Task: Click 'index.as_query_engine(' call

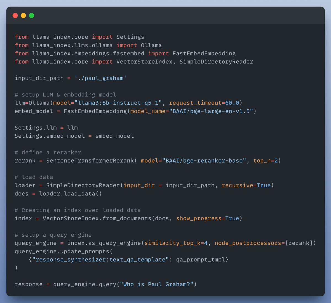Action: point(106,243)
